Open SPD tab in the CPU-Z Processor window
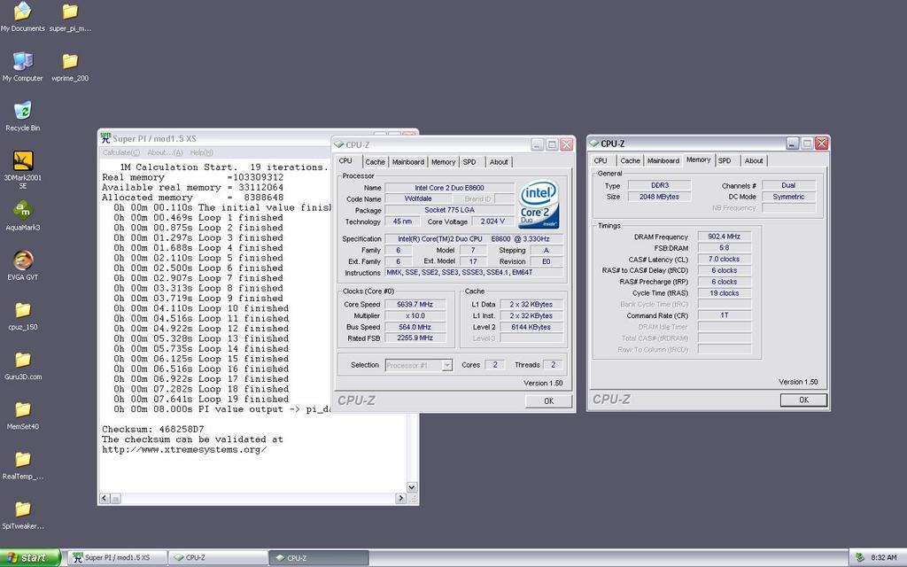This screenshot has width=907, height=567. [469, 162]
